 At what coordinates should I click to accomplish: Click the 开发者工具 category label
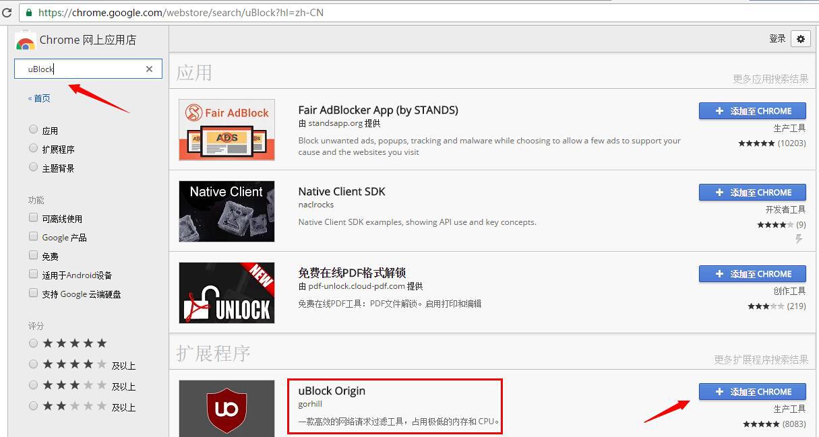coord(785,209)
